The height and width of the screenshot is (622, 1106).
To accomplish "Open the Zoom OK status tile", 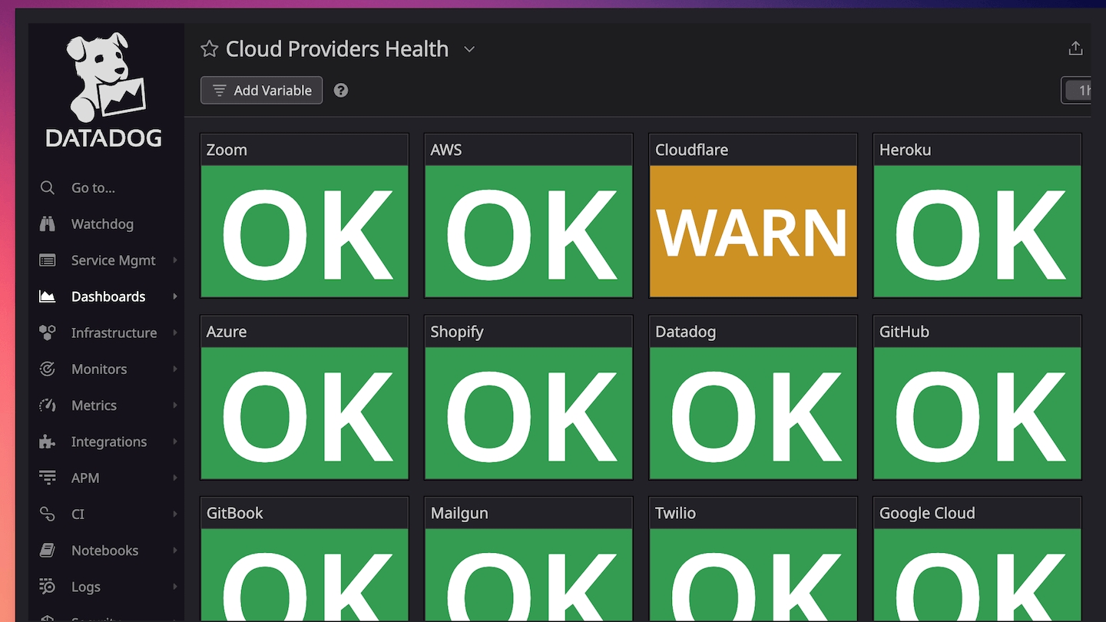I will tap(304, 231).
